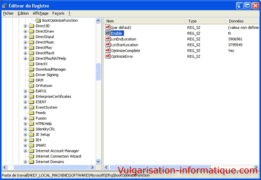Click the Driver Signing folder icon

click(x=31, y=75)
